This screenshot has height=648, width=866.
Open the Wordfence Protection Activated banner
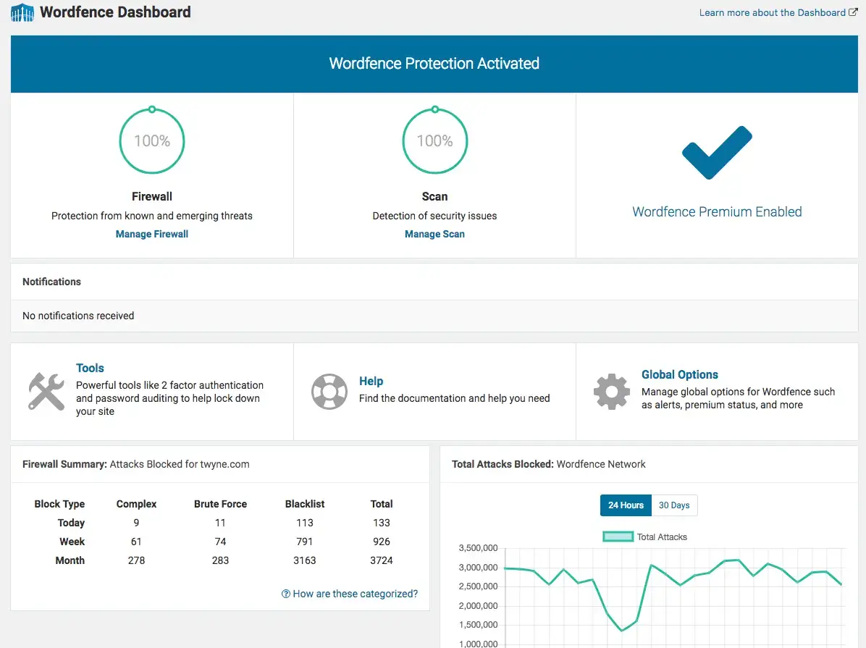click(433, 63)
